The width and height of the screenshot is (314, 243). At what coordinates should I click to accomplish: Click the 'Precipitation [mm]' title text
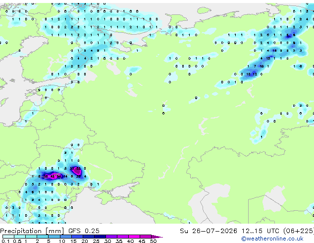[32, 231]
